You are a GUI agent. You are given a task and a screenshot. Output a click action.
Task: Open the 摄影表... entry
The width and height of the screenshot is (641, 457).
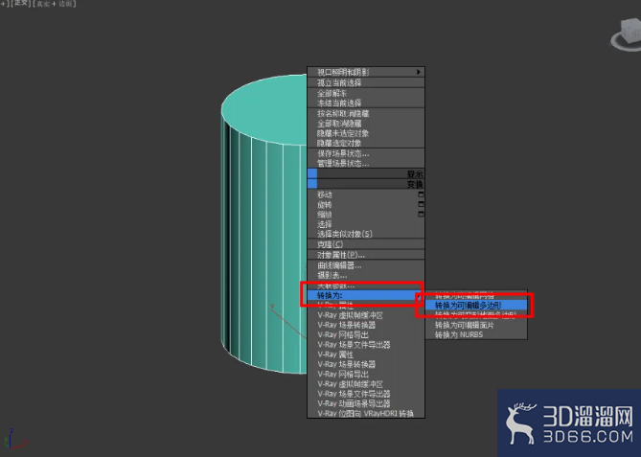click(x=366, y=276)
